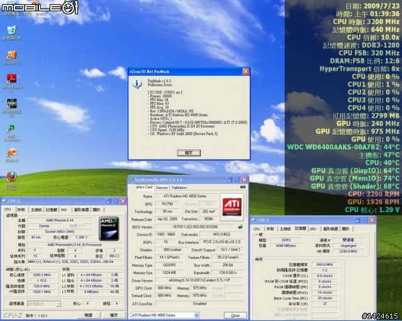Click the ATI Radeon logo in GPU-Z
The image size is (402, 321).
tap(232, 207)
